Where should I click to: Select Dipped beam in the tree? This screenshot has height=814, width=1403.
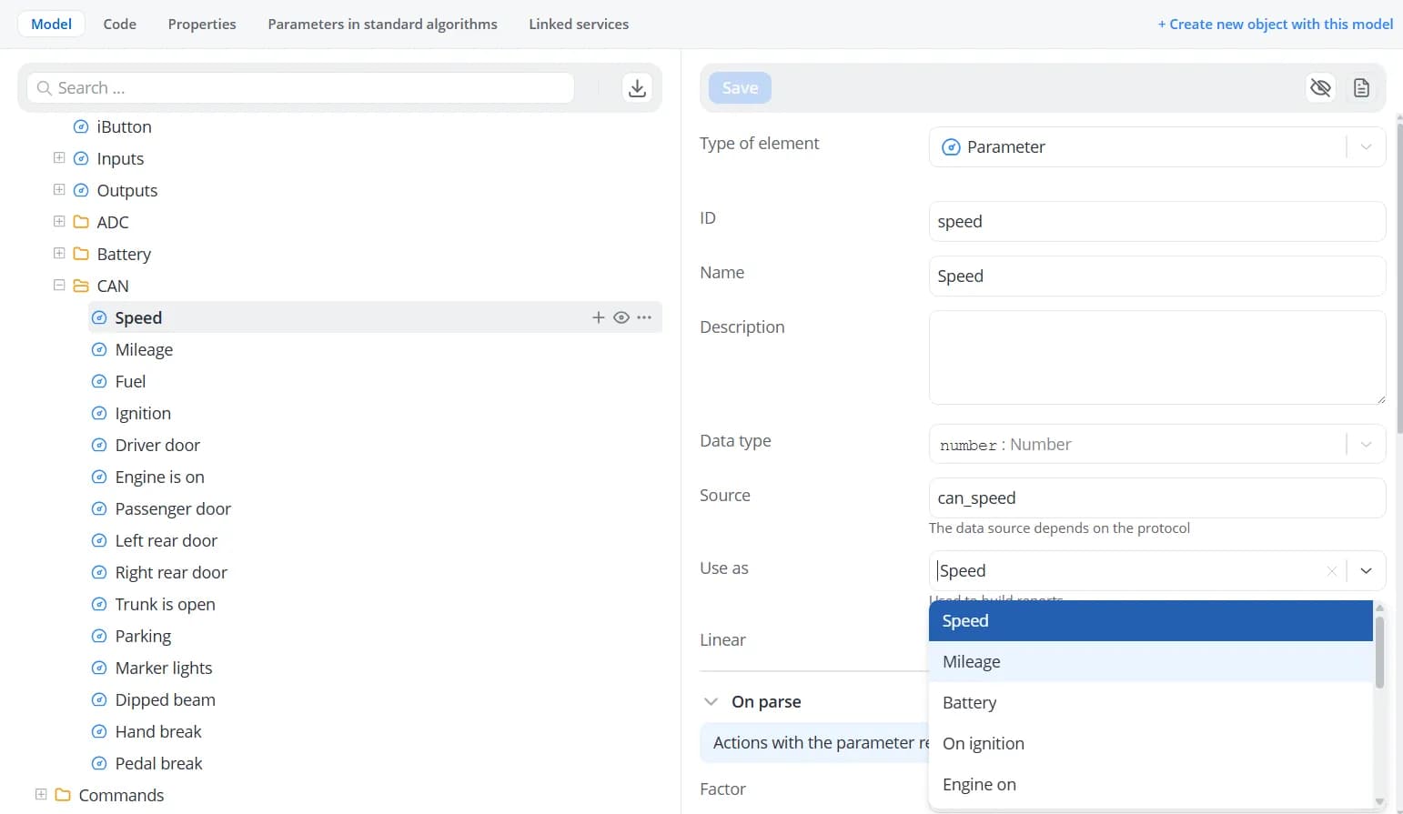pyautogui.click(x=165, y=699)
